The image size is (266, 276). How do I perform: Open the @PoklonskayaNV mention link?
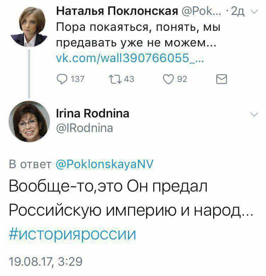point(105,164)
